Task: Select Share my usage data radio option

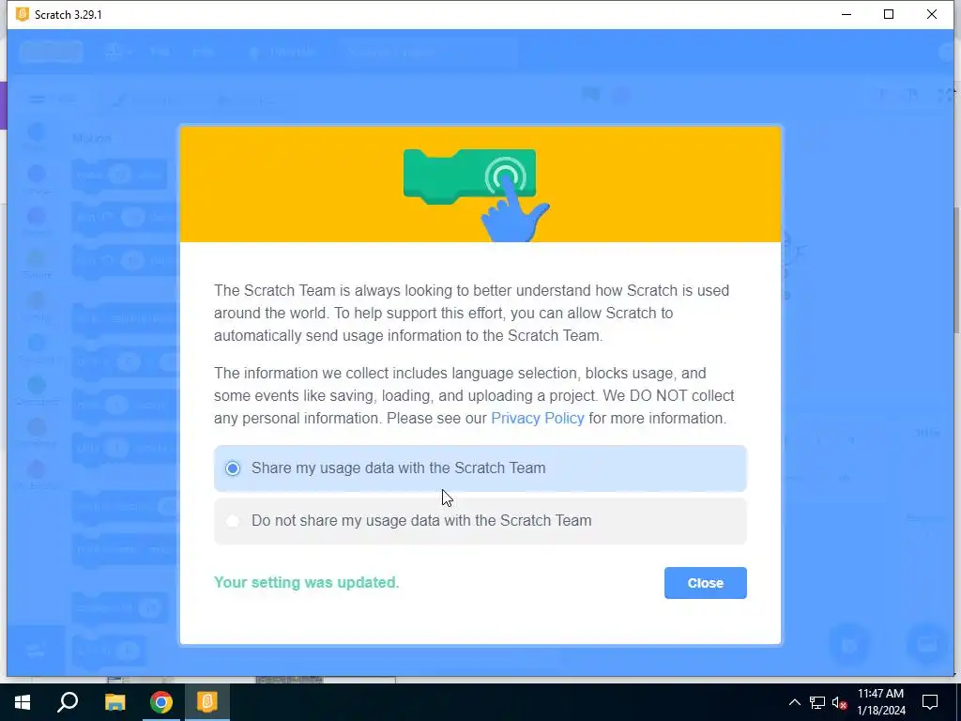Action: [x=480, y=468]
